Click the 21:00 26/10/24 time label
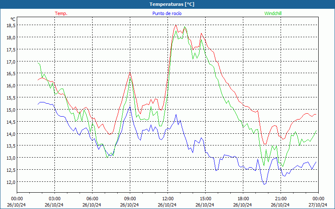 pos(281,202)
